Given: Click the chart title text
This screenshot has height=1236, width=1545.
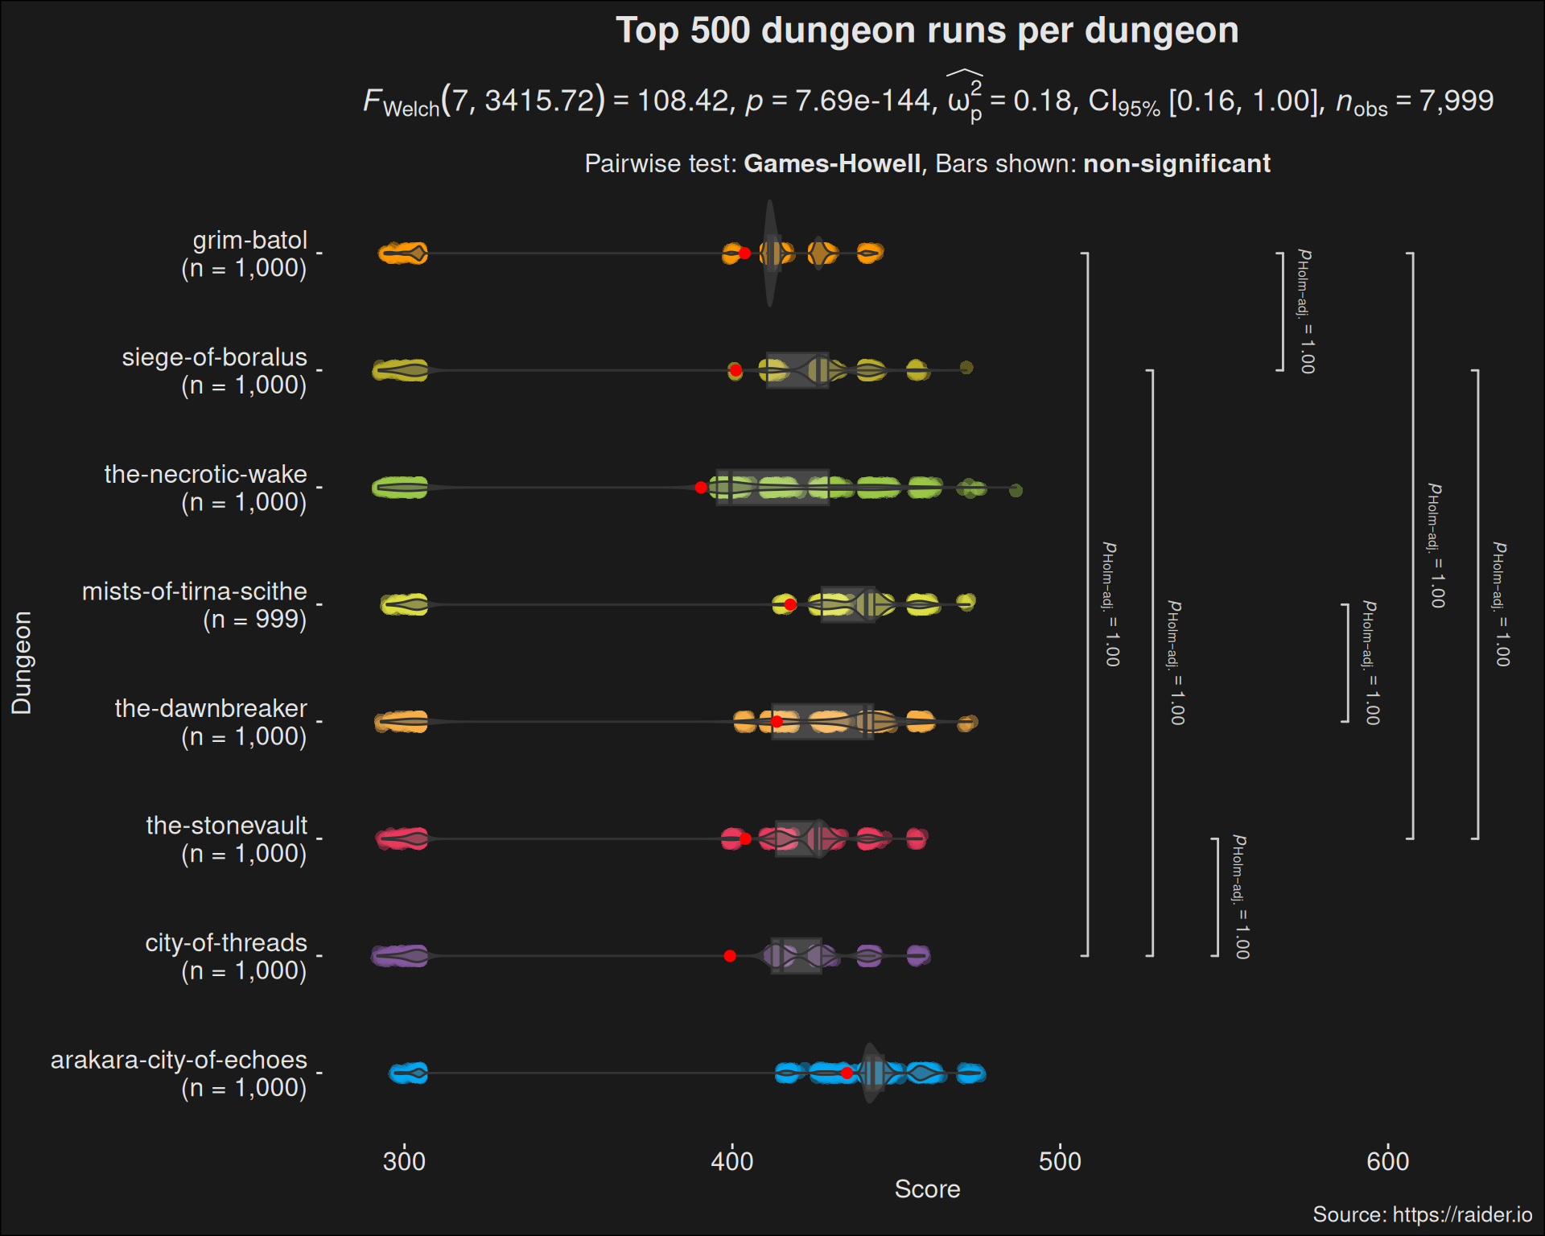Looking at the screenshot, I should point(927,31).
